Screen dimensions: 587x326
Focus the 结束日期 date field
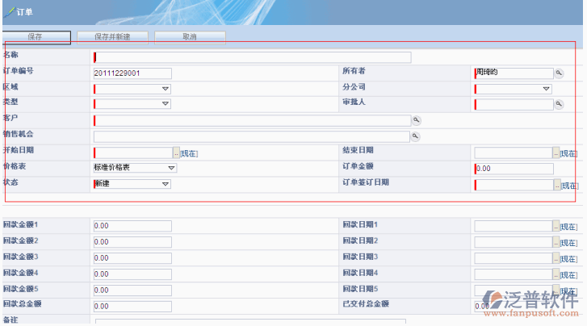click(x=514, y=153)
